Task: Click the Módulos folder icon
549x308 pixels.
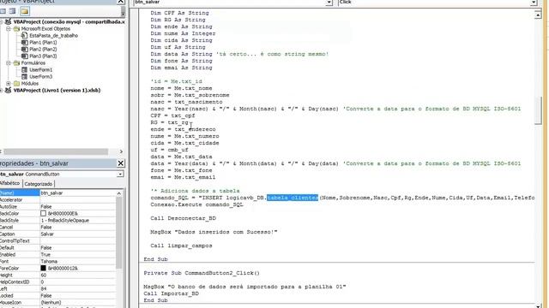Action: (16, 84)
